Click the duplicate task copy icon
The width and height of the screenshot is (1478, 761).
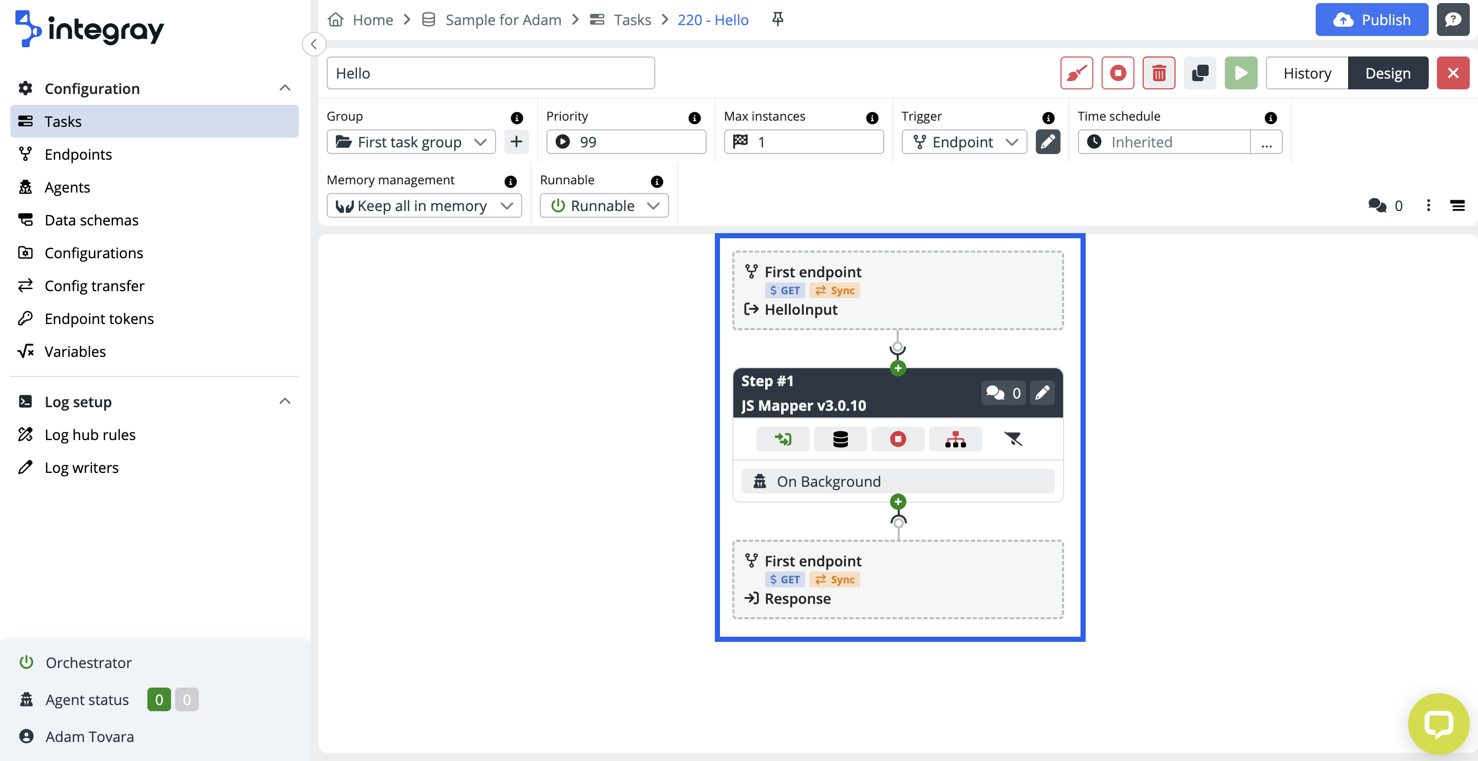coord(1200,73)
